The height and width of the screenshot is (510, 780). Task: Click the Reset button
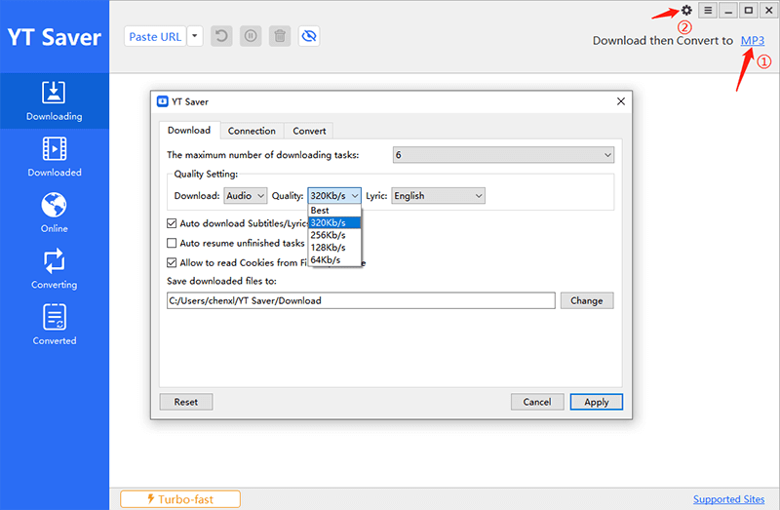[186, 402]
